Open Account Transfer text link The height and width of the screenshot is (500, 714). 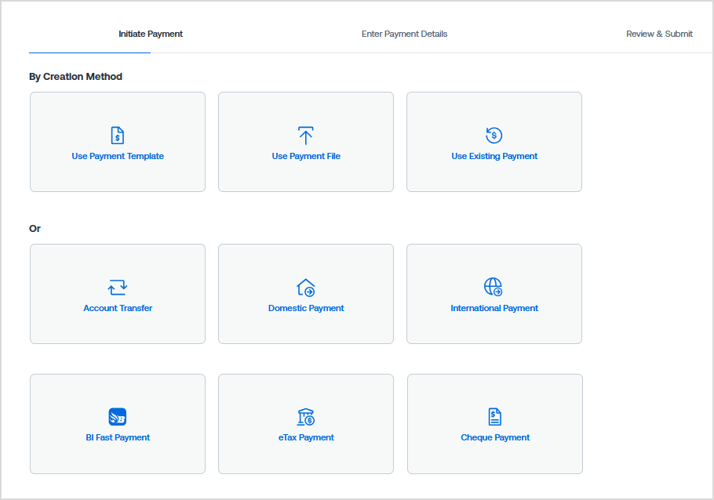[118, 308]
